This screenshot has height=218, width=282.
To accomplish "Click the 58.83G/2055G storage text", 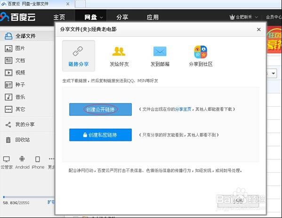I will pyautogui.click(x=16, y=203).
